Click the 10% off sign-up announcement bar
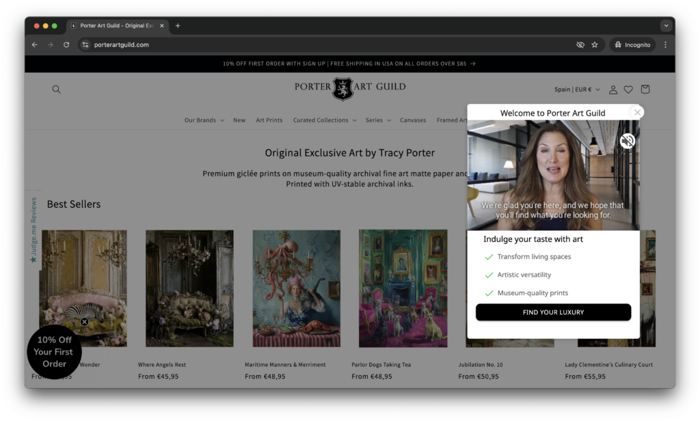The height and width of the screenshot is (421, 700). pos(349,64)
